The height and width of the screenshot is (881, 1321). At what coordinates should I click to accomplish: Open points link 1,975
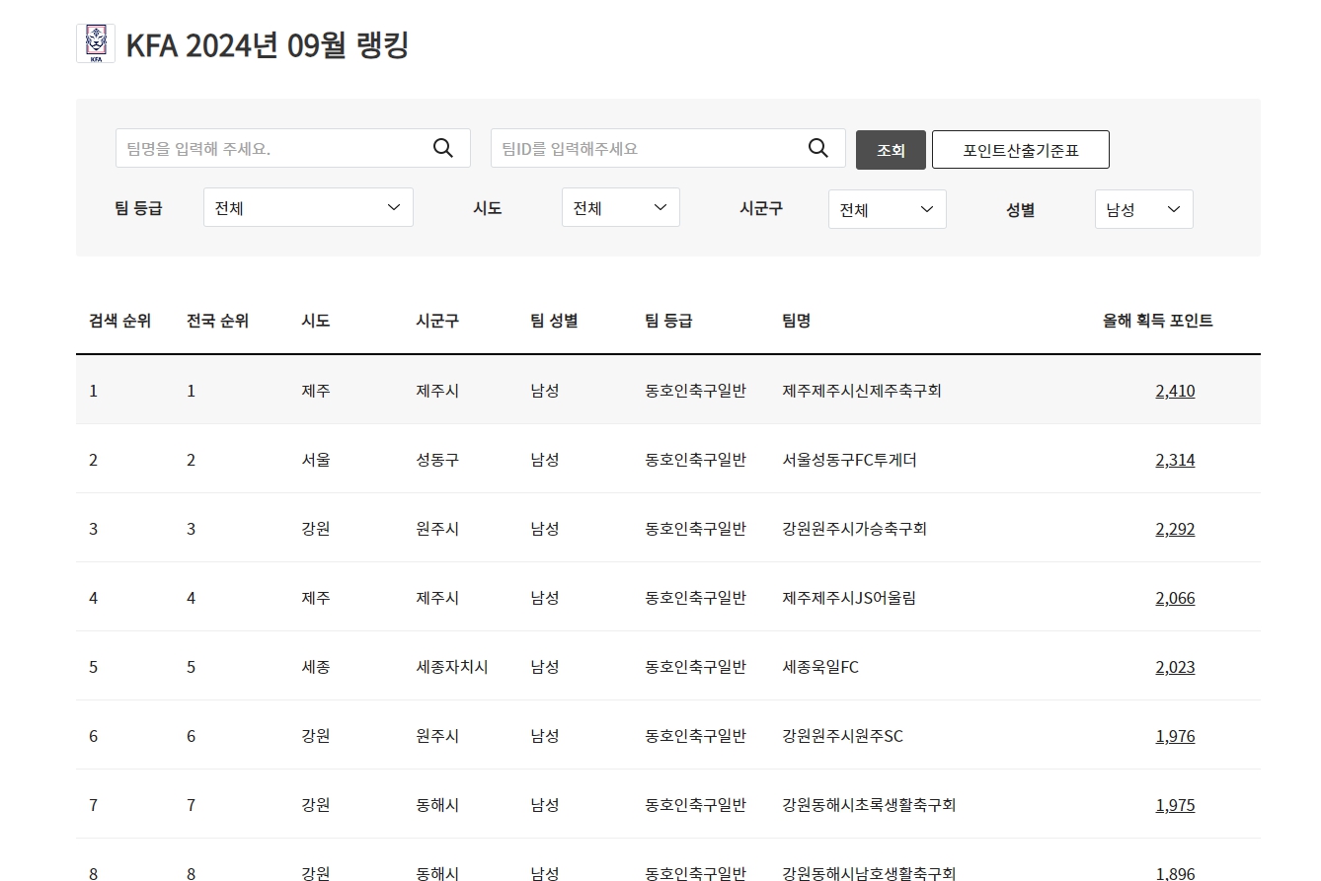point(1175,805)
